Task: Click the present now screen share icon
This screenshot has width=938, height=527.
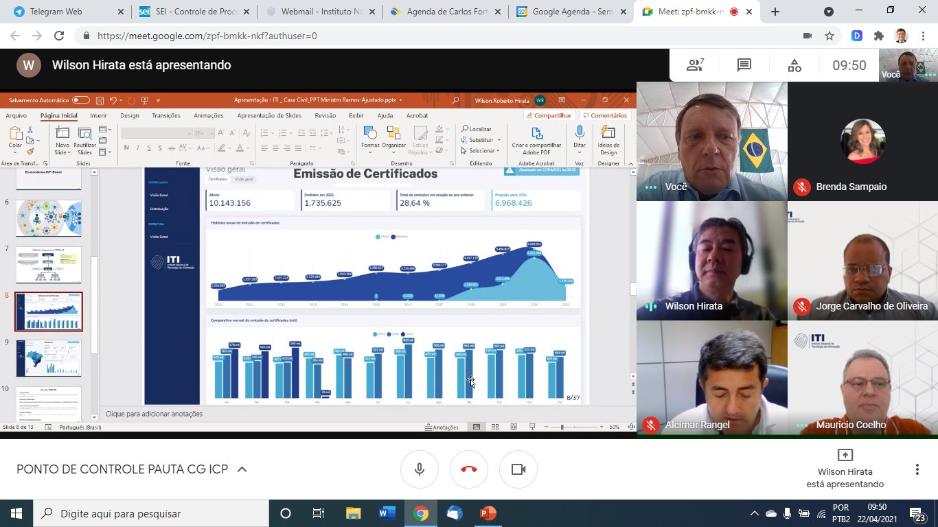Action: pos(845,456)
